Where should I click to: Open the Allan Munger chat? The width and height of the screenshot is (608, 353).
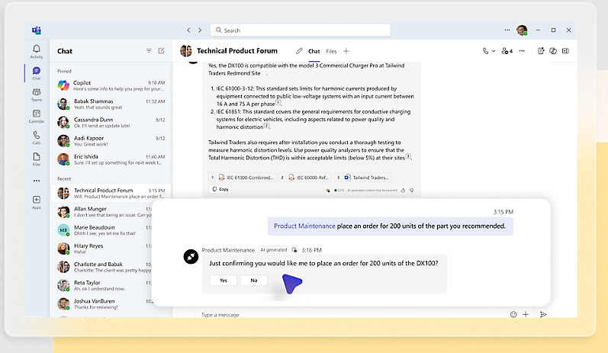point(102,211)
